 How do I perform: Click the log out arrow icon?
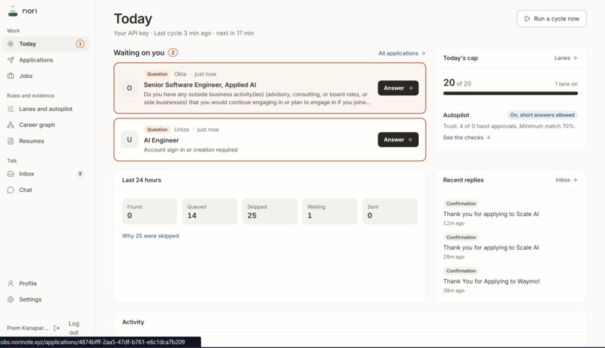pyautogui.click(x=57, y=328)
